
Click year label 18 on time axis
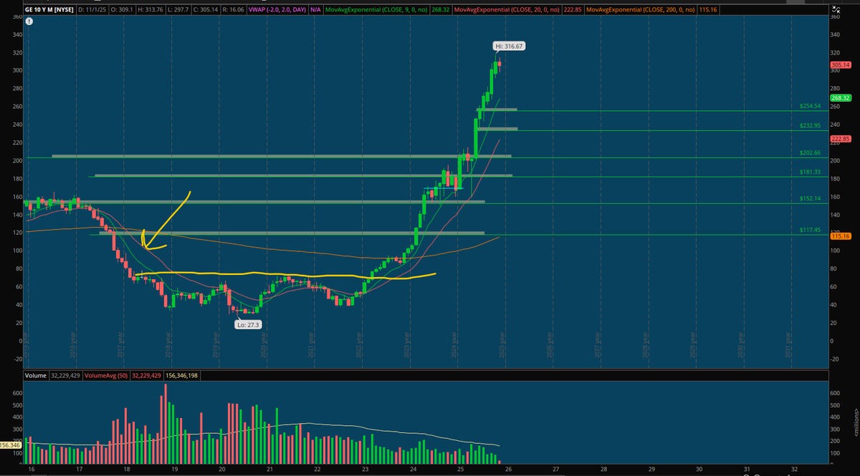click(x=127, y=469)
